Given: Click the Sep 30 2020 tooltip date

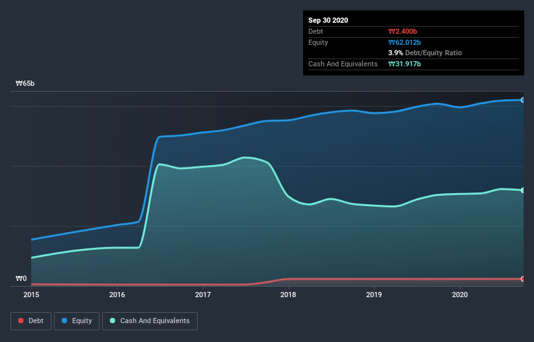Looking at the screenshot, I should tap(328, 20).
